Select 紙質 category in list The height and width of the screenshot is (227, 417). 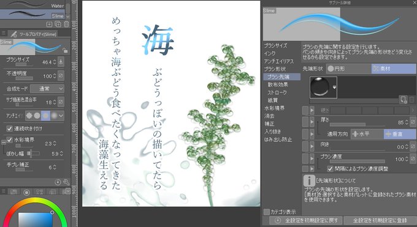[x=273, y=100]
